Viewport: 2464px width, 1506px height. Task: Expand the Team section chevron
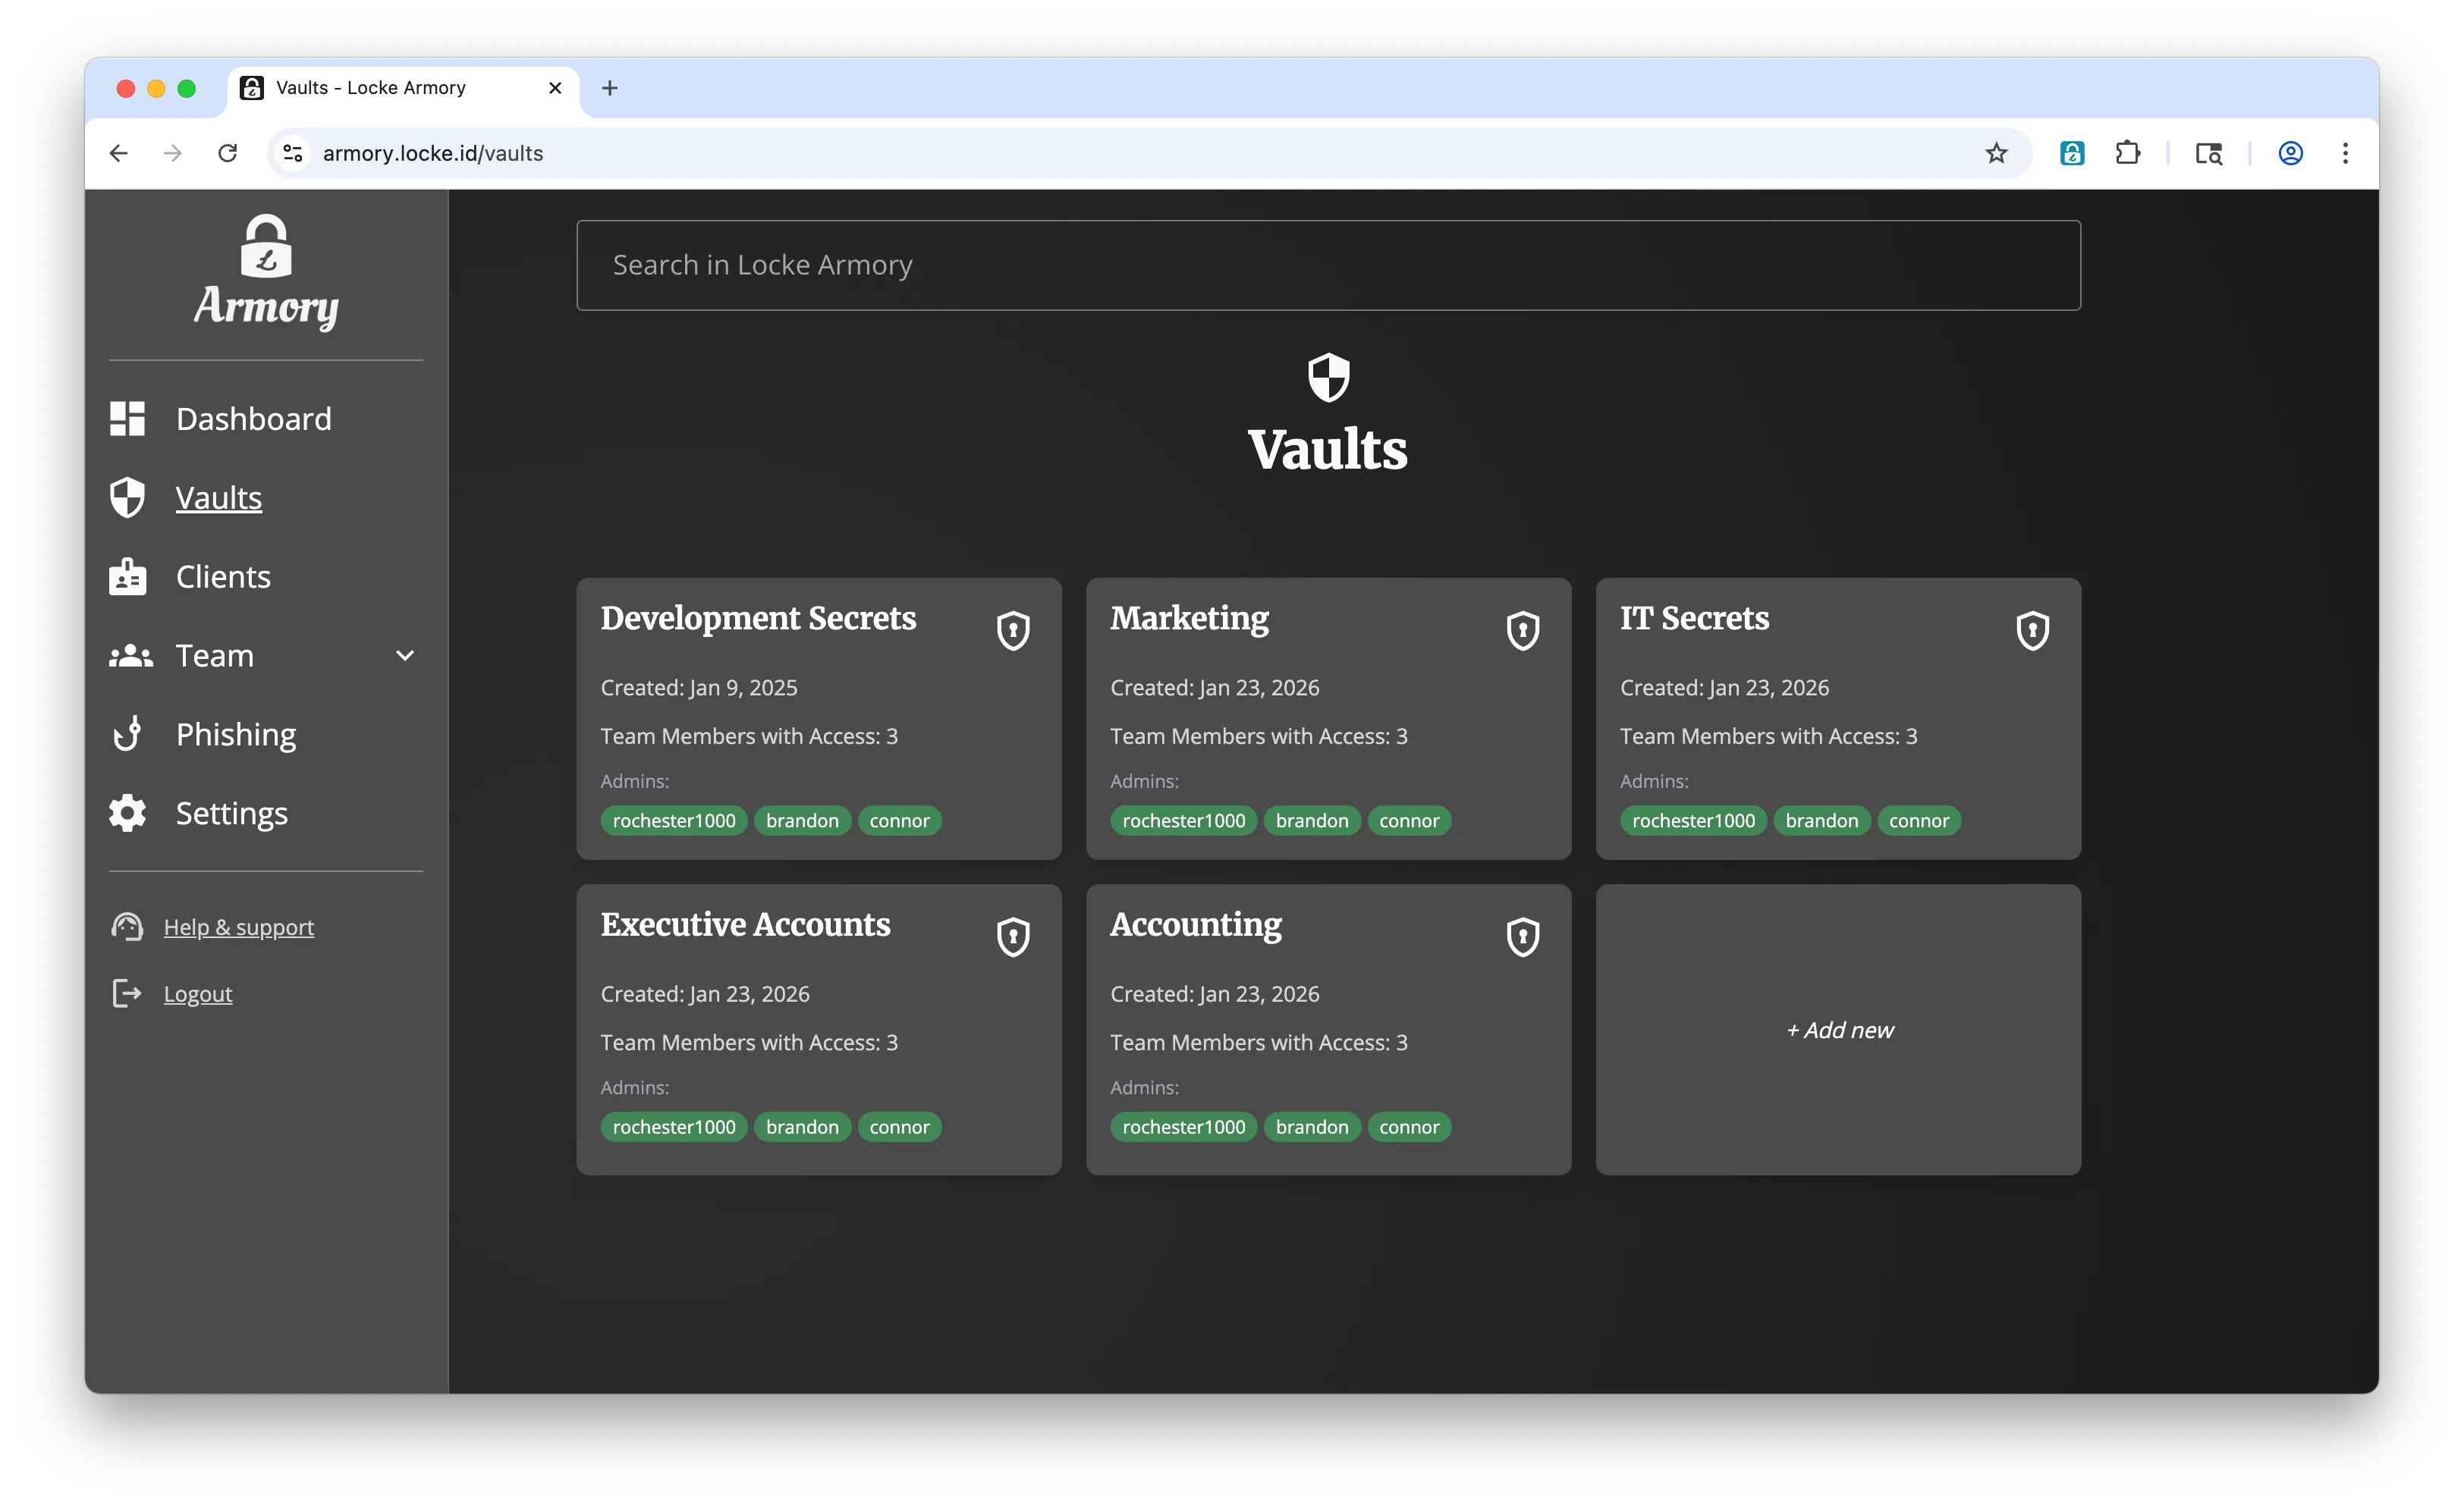click(x=405, y=656)
